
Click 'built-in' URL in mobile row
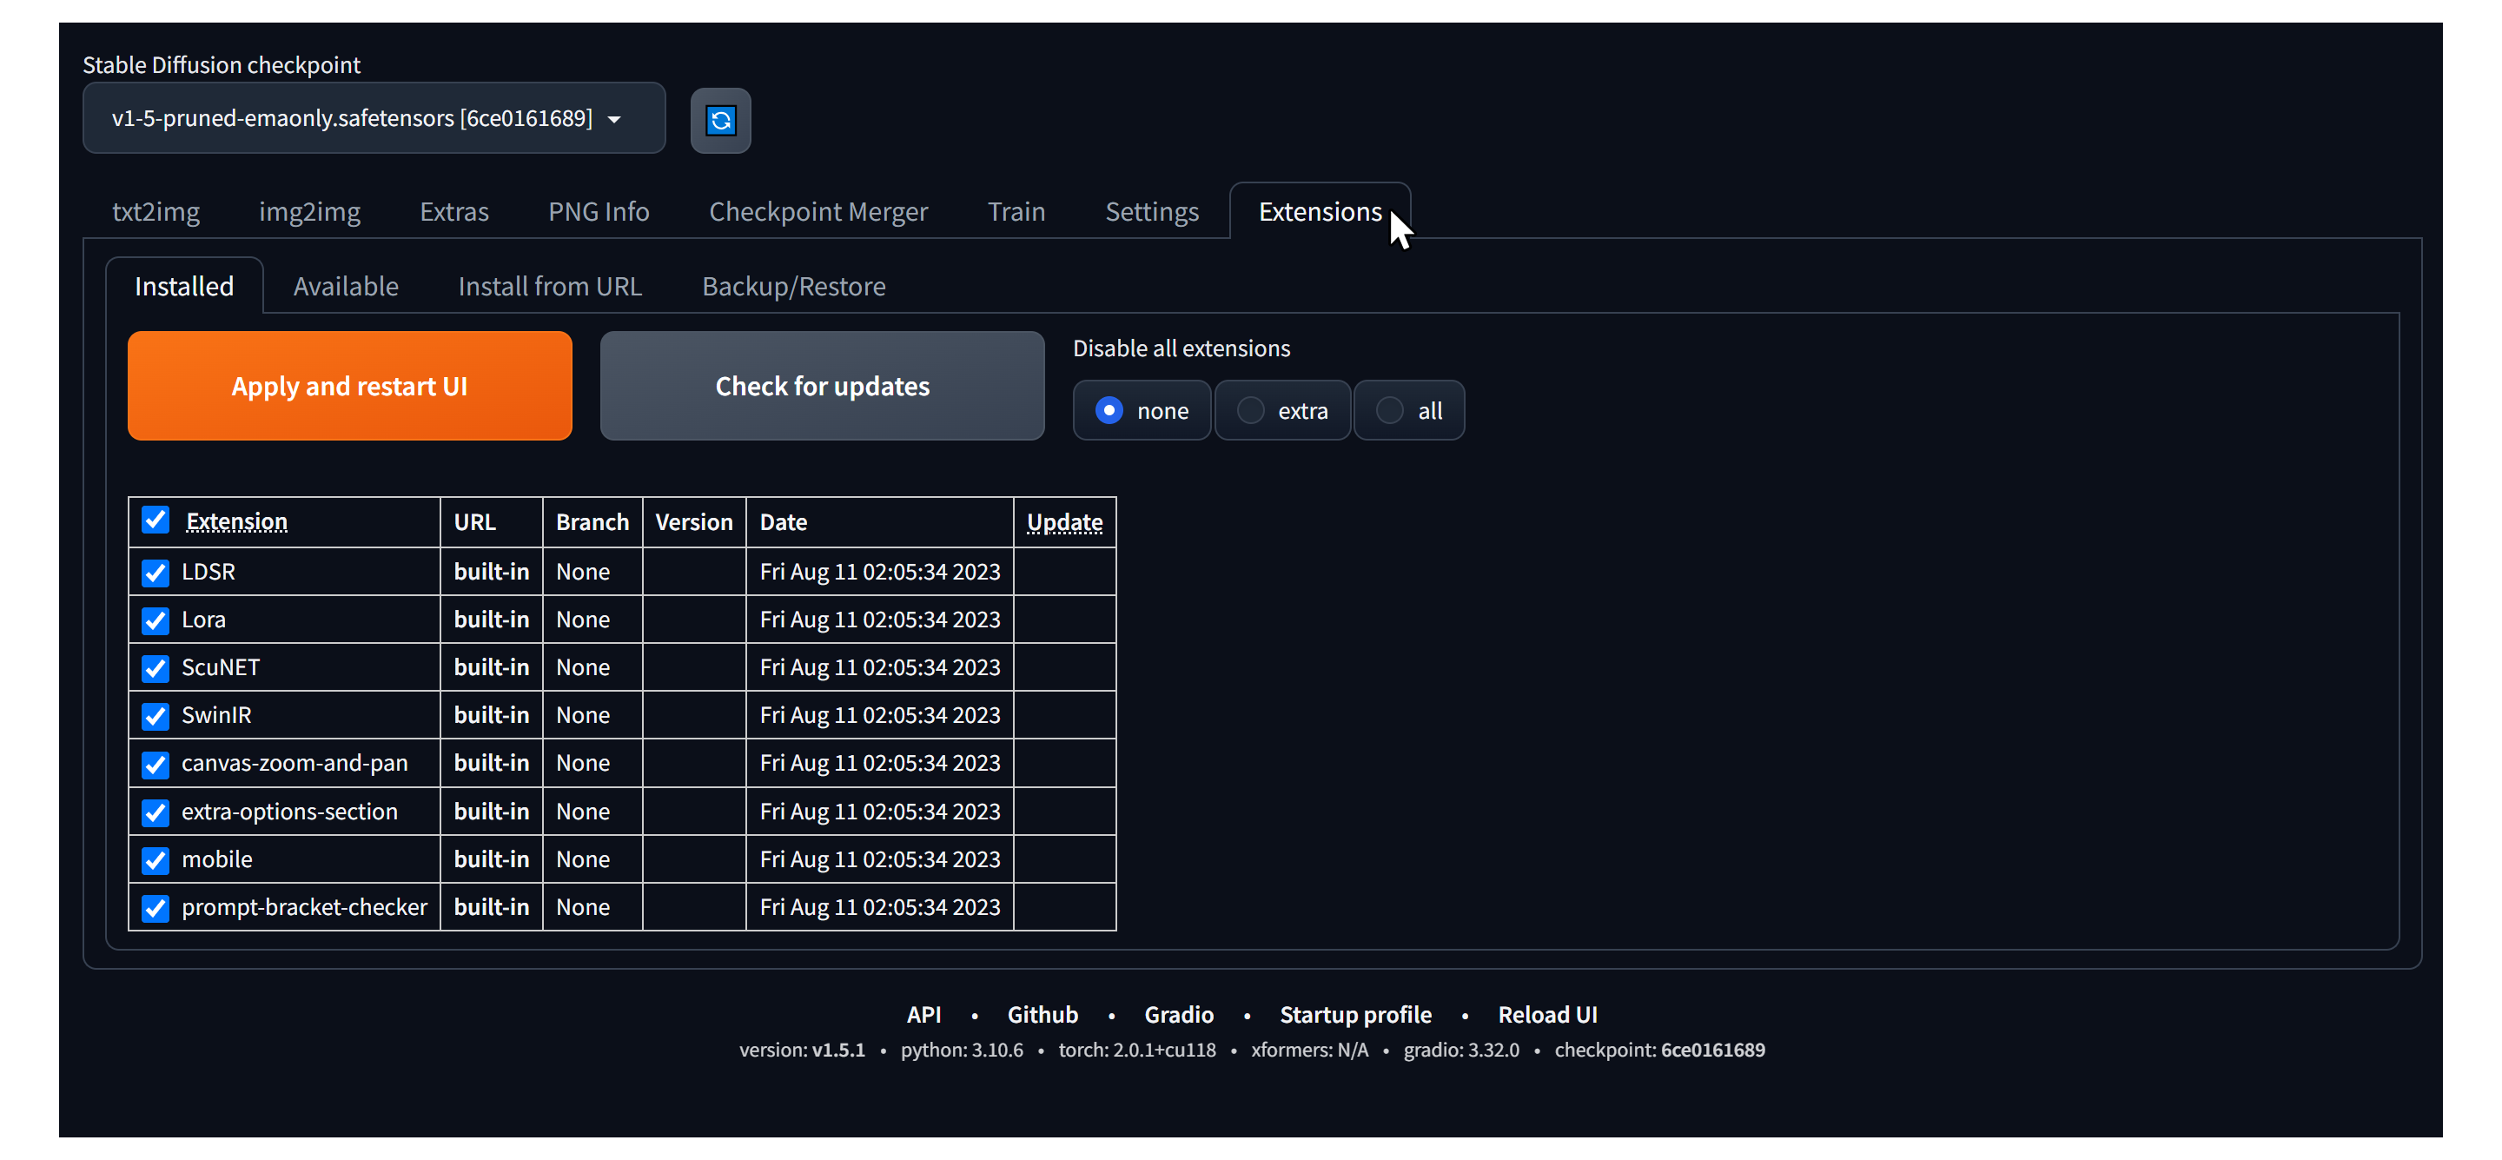pos(492,858)
